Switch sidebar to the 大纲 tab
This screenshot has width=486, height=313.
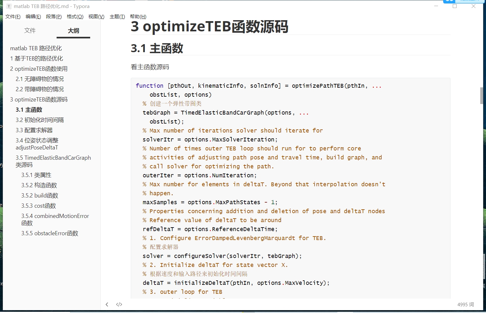point(73,30)
